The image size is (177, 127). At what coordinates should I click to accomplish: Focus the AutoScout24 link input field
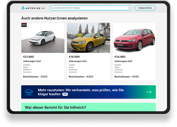pos(91,8)
